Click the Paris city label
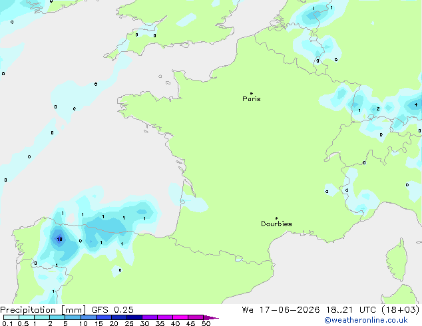The height and width of the screenshot is (326, 422). point(252,99)
